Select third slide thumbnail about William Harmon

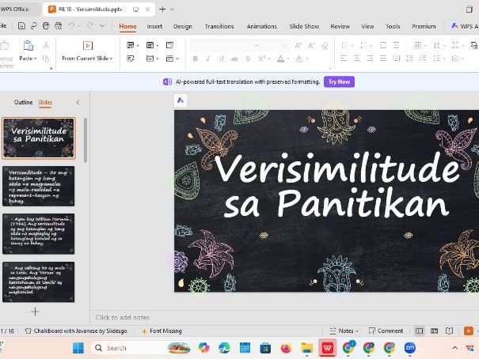pyautogui.click(x=39, y=234)
